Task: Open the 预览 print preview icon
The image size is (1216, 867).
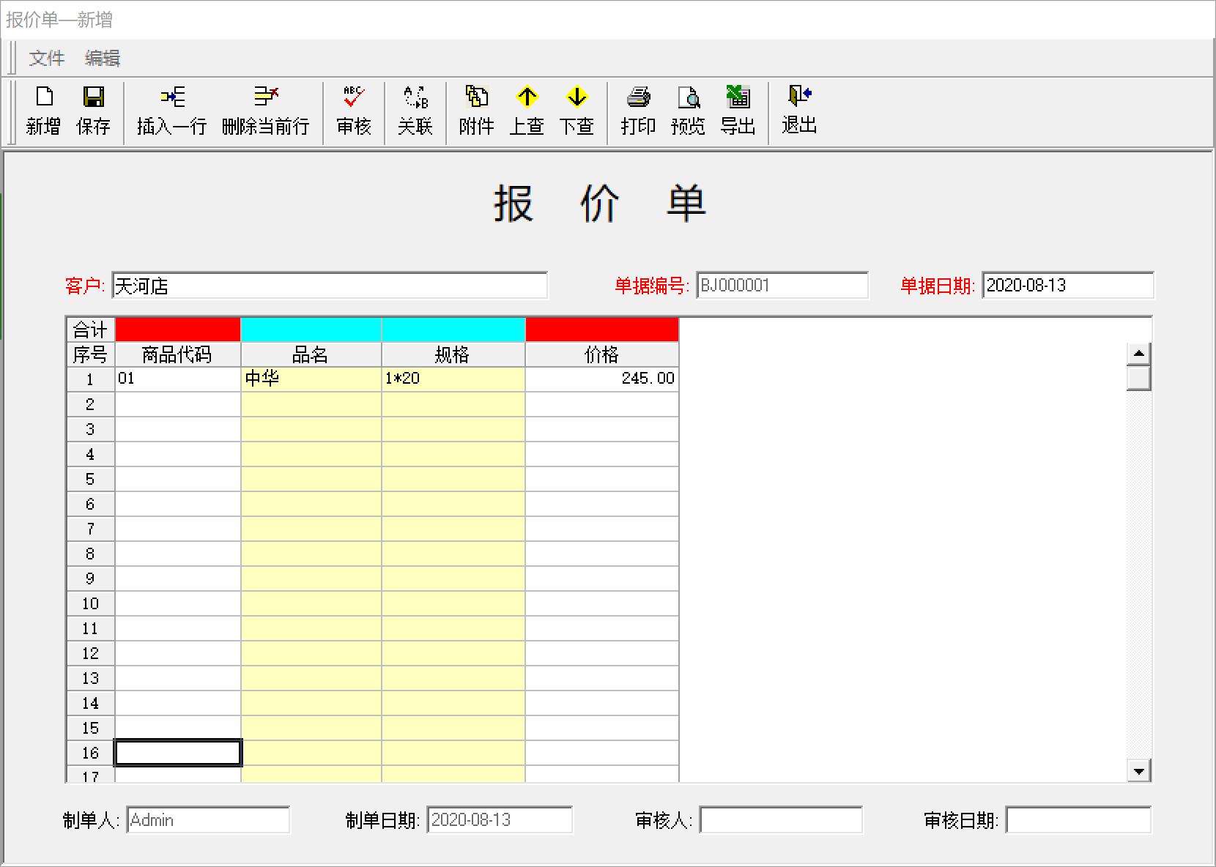Action: 687,111
